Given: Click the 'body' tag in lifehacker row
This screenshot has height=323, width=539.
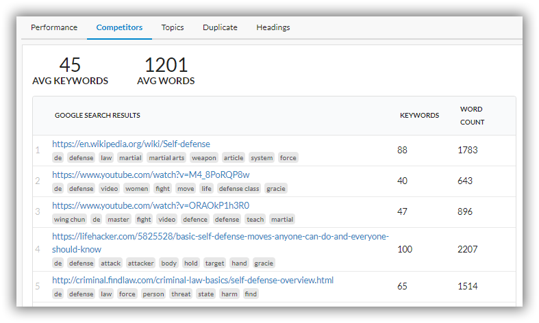Looking at the screenshot, I should pos(168,263).
